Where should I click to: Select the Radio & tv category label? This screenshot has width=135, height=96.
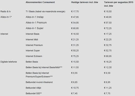(6, 12)
